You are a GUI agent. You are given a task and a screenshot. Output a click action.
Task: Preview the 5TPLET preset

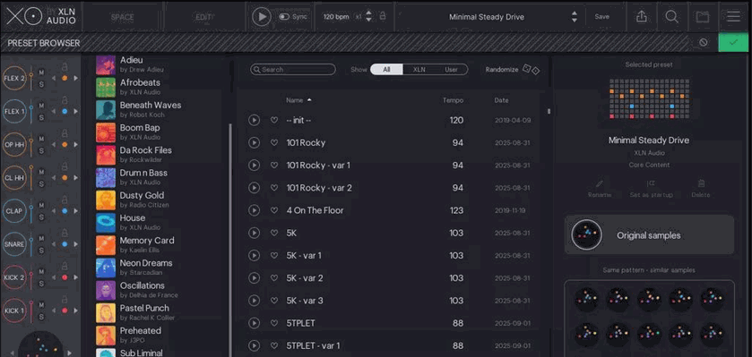coord(254,323)
